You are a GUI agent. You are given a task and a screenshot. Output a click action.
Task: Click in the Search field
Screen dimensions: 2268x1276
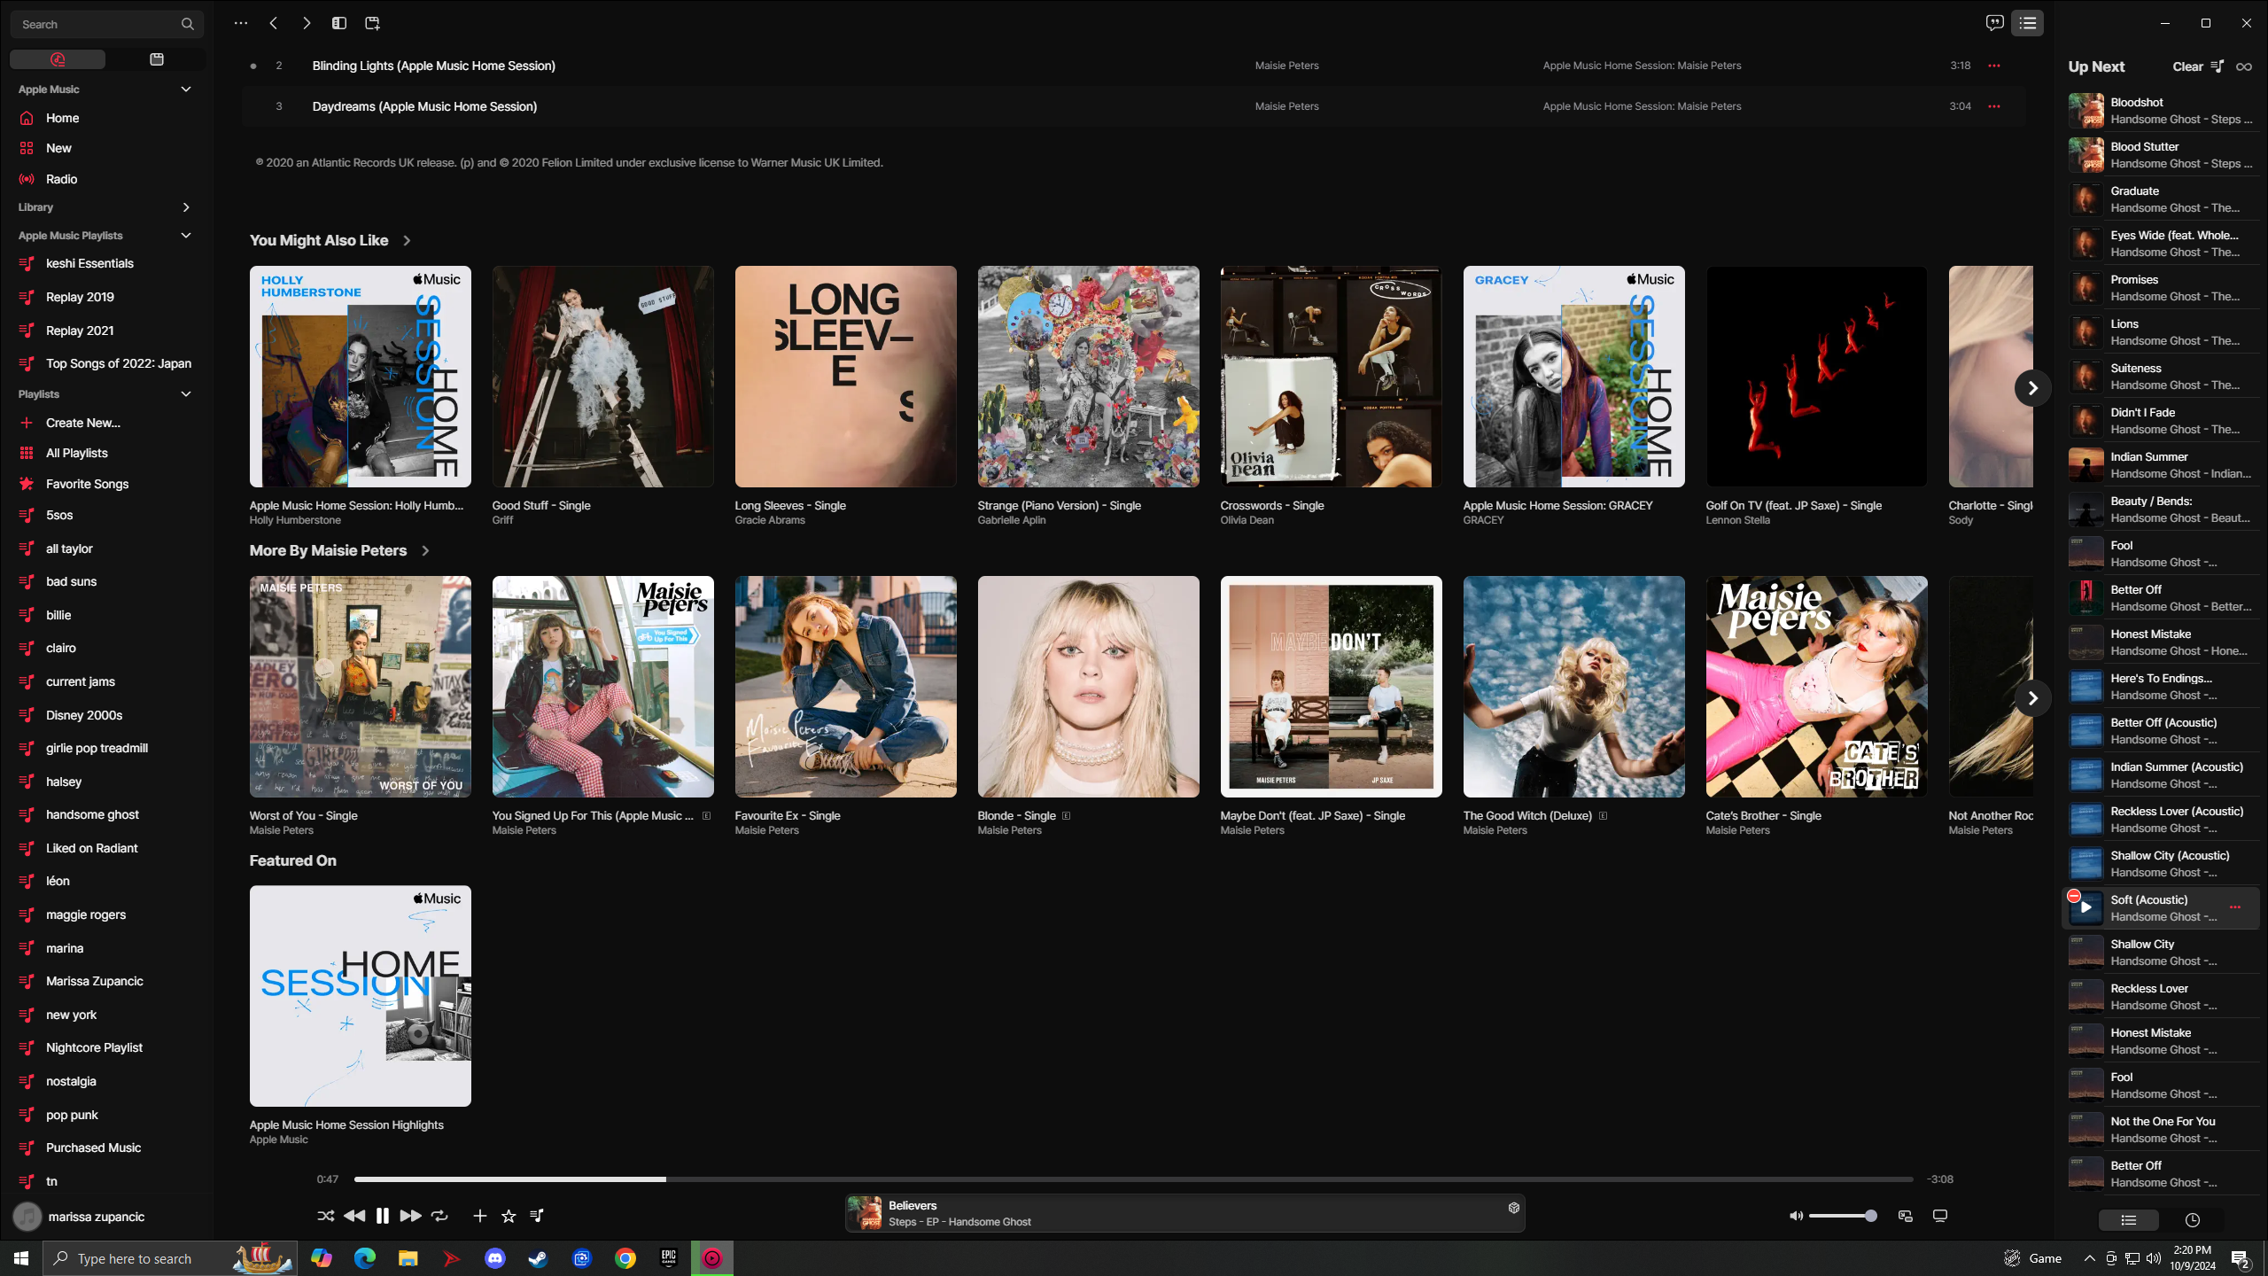106,24
